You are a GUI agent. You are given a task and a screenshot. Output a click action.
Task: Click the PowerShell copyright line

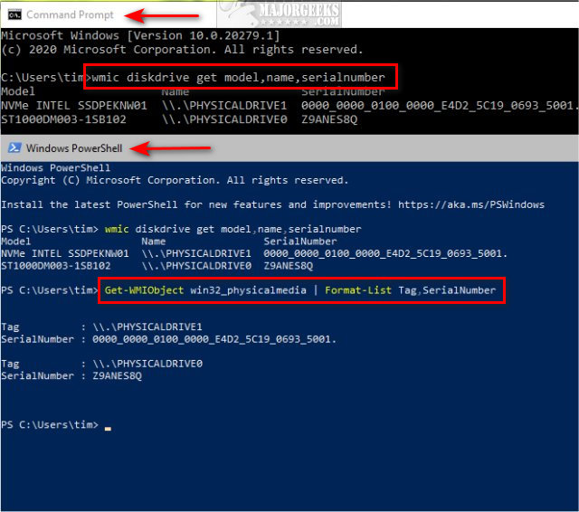175,180
